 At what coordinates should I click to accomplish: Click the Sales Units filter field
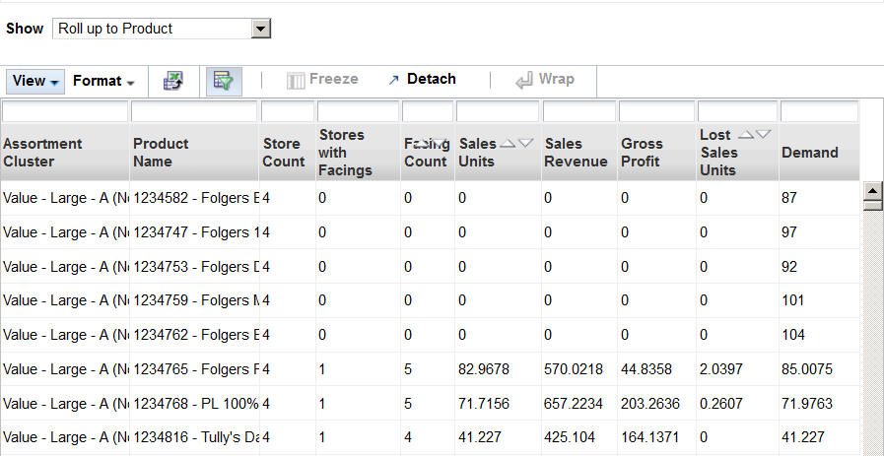click(498, 111)
